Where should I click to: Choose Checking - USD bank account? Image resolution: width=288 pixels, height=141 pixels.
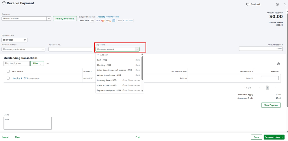point(119,65)
